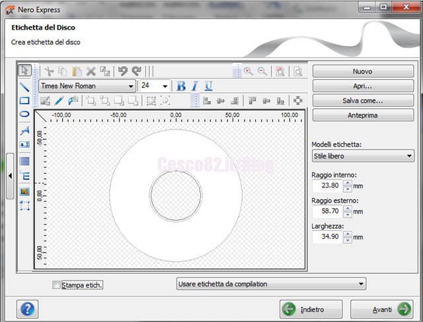The height and width of the screenshot is (322, 423).
Task: Click the Raggio interno value field
Action: point(327,185)
